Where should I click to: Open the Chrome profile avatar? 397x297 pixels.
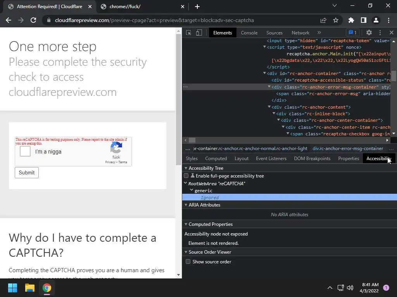[376, 20]
